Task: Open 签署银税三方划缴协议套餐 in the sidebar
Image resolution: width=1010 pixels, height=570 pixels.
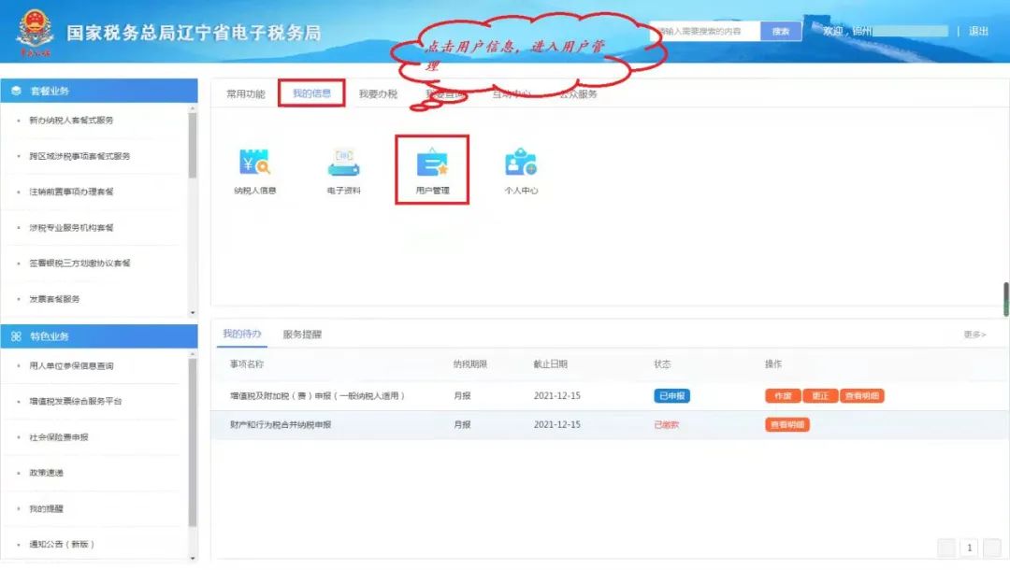Action: pyautogui.click(x=79, y=264)
